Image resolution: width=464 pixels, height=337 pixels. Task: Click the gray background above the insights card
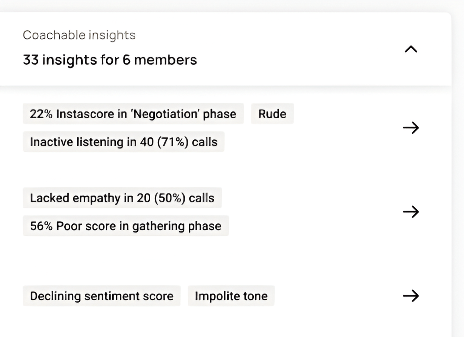point(217,6)
